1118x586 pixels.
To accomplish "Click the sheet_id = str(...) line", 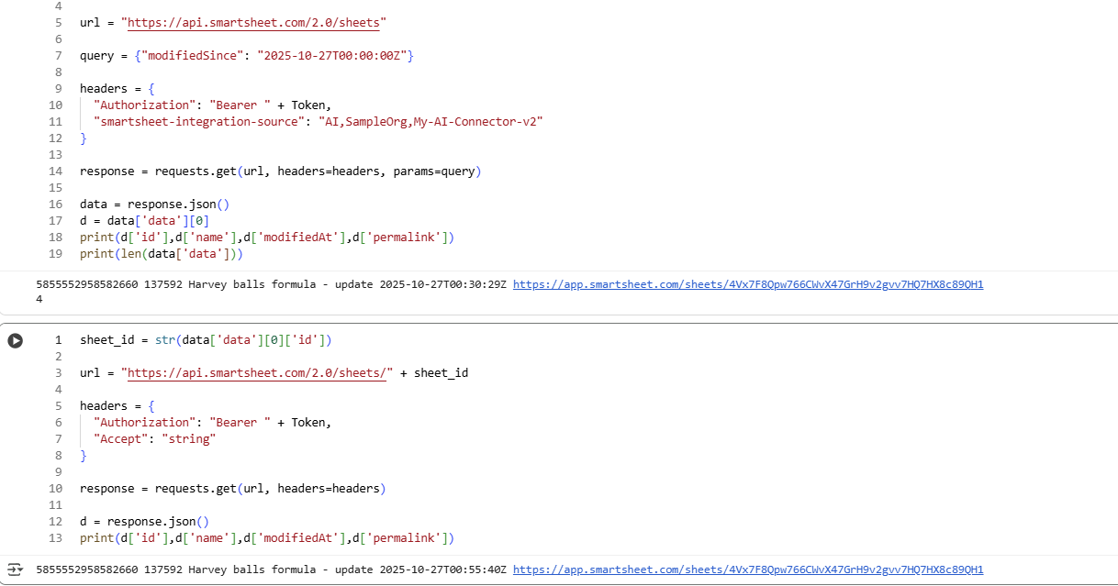I will click(x=206, y=340).
